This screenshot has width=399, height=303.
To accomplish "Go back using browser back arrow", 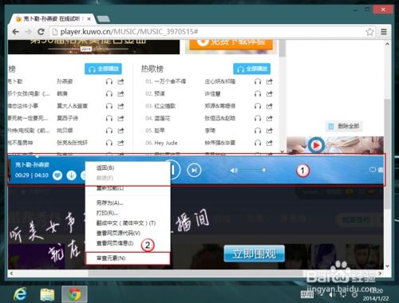I will point(16,32).
